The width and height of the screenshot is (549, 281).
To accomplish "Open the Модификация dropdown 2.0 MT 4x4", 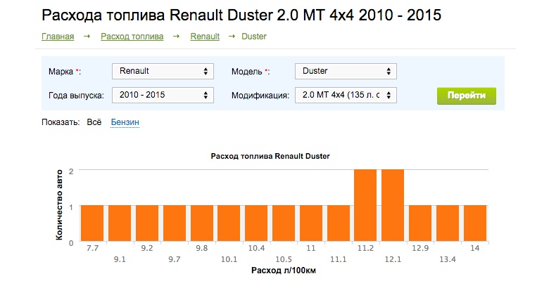I will tap(346, 95).
